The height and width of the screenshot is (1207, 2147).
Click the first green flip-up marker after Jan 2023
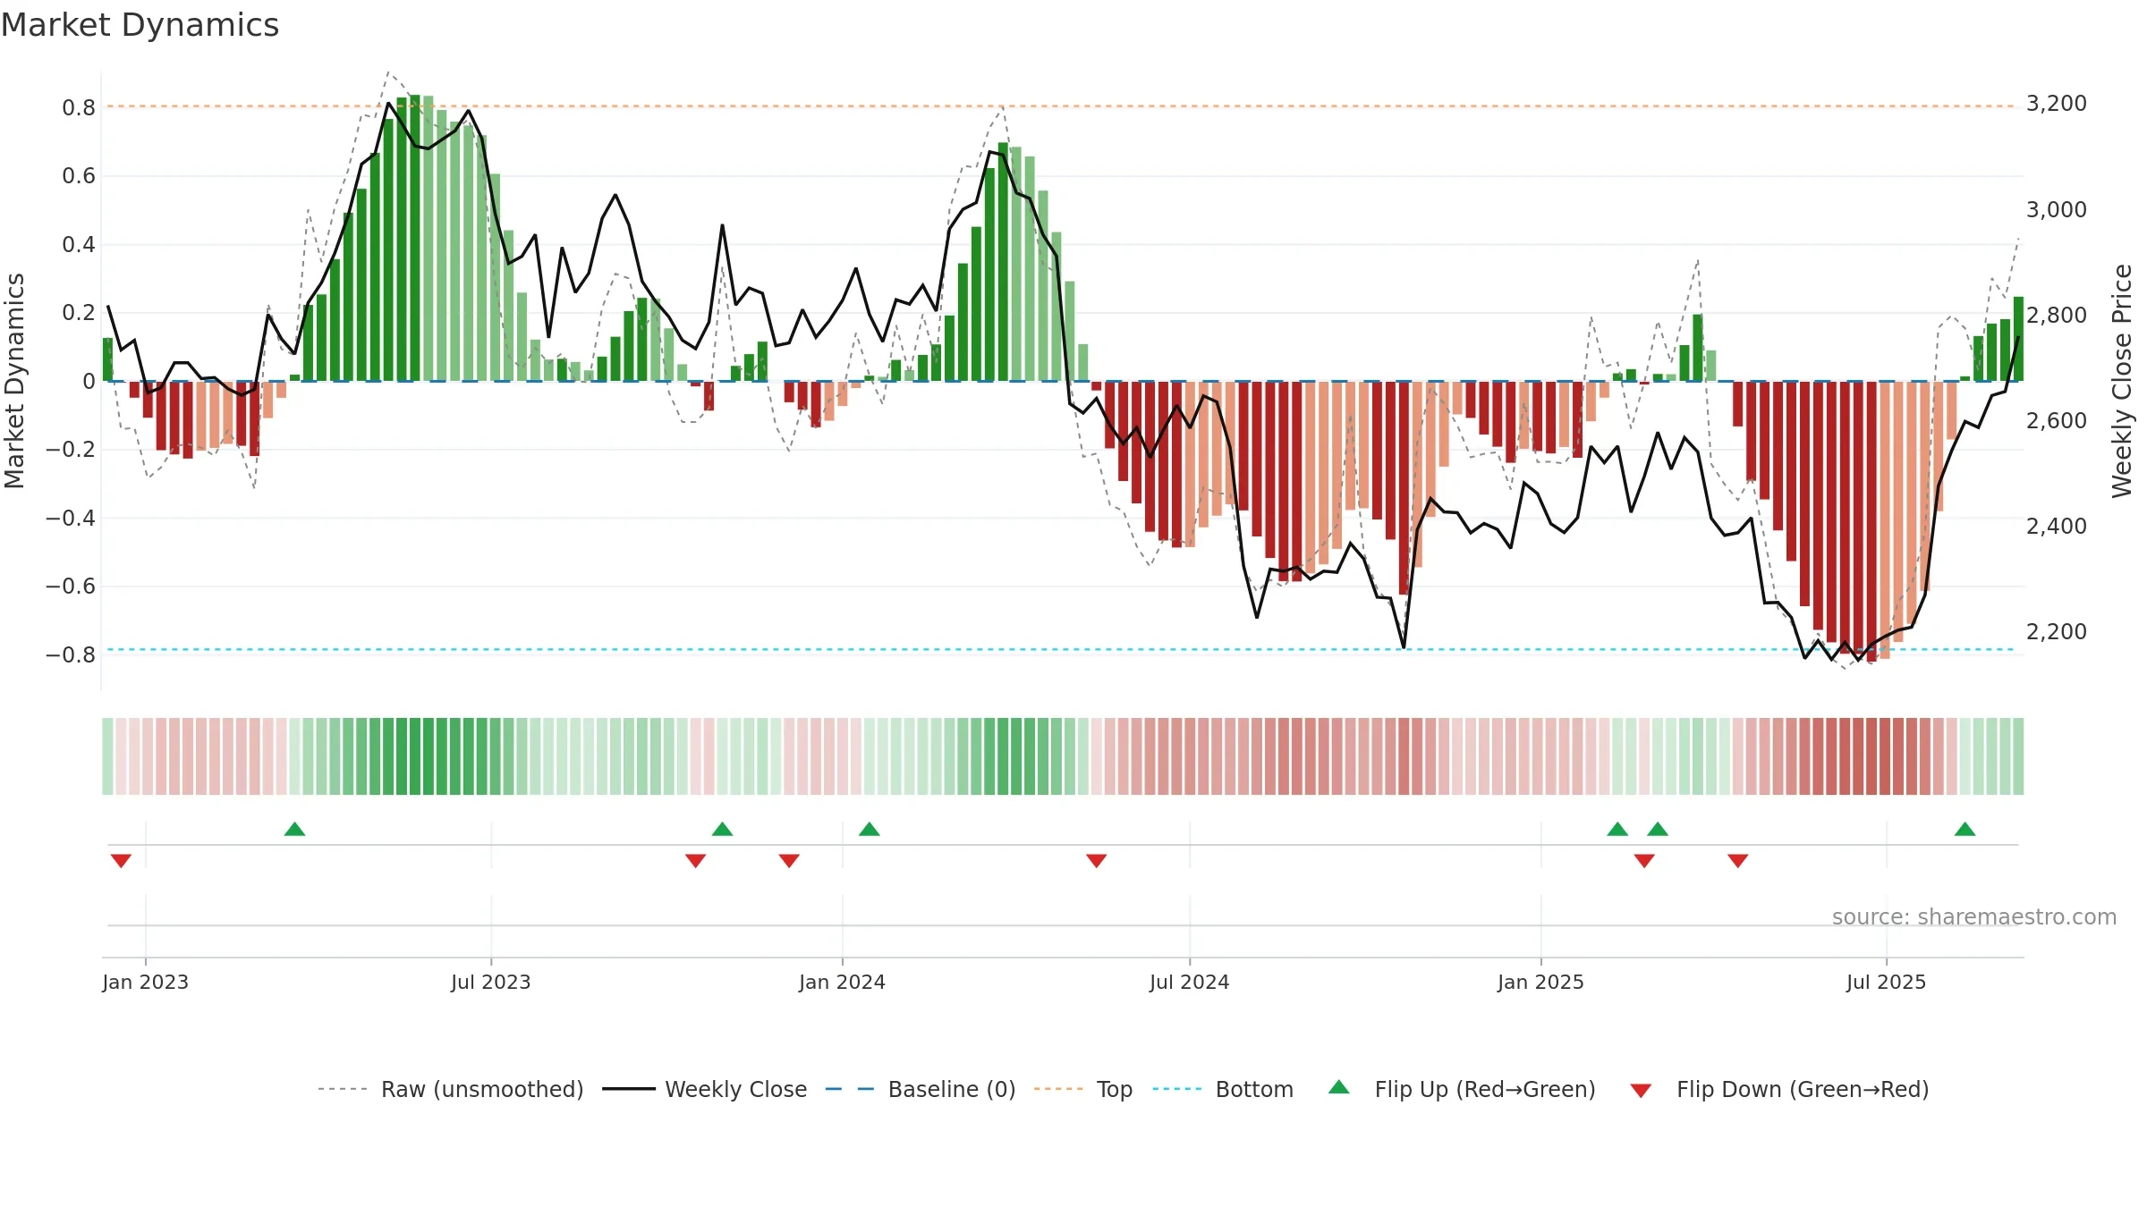coord(294,829)
